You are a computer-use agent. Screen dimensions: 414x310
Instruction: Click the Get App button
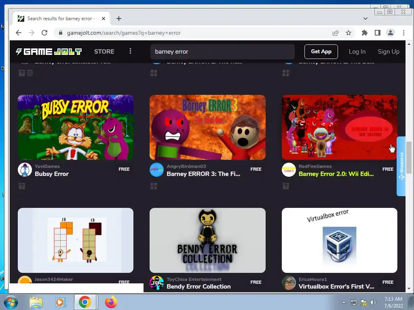tap(321, 51)
